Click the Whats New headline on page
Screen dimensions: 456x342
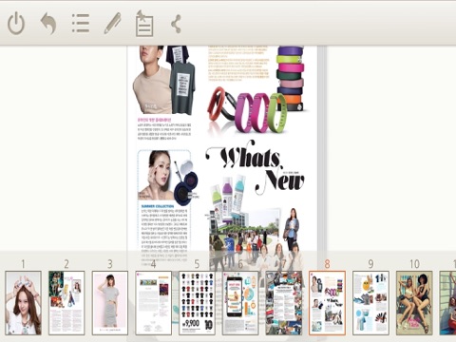[255, 168]
